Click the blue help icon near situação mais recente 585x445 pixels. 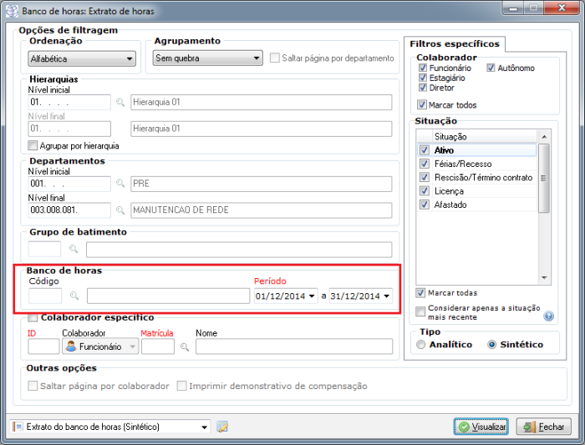549,316
